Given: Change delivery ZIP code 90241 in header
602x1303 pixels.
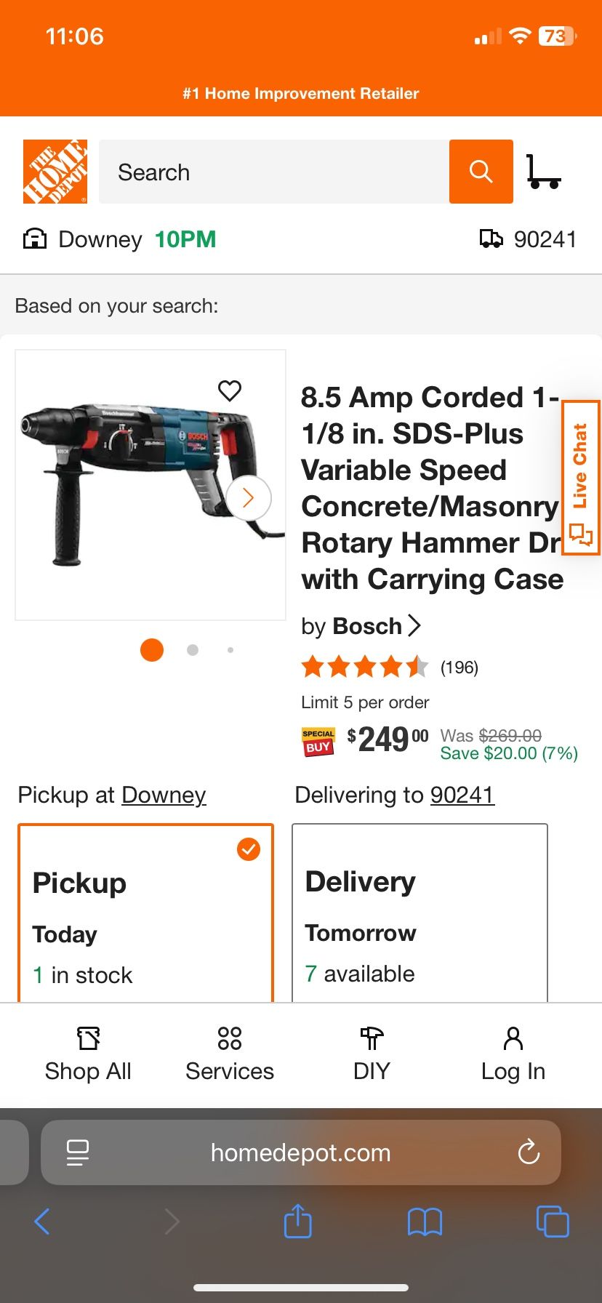Looking at the screenshot, I should [x=529, y=239].
